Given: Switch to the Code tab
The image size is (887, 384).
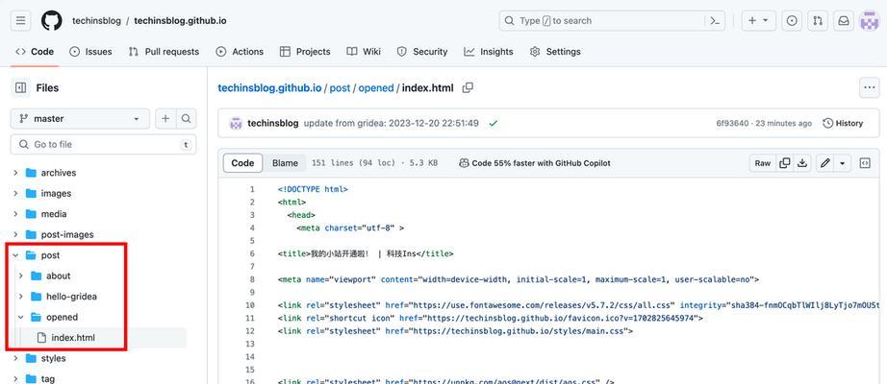Looking at the screenshot, I should click(35, 52).
